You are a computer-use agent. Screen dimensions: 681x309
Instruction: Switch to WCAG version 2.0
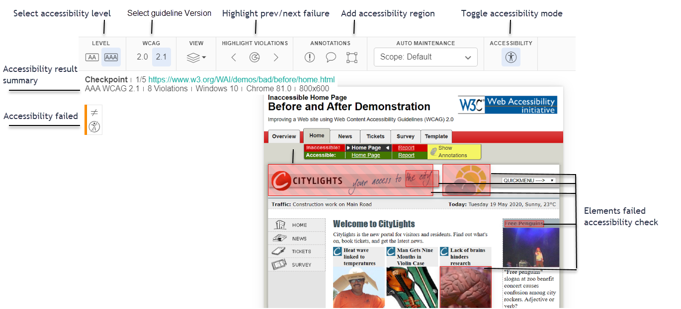tap(142, 57)
